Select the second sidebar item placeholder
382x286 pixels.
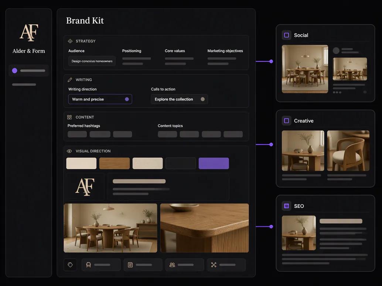click(24, 84)
